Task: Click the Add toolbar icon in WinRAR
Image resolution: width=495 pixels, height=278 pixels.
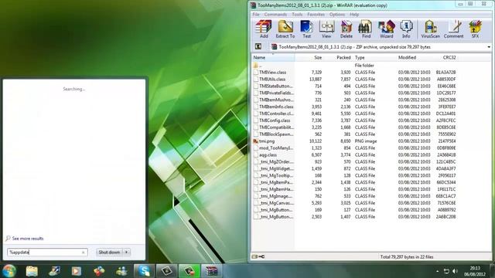Action: point(264,29)
